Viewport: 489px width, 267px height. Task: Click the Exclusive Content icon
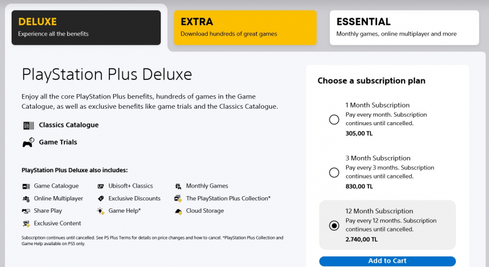(26, 224)
